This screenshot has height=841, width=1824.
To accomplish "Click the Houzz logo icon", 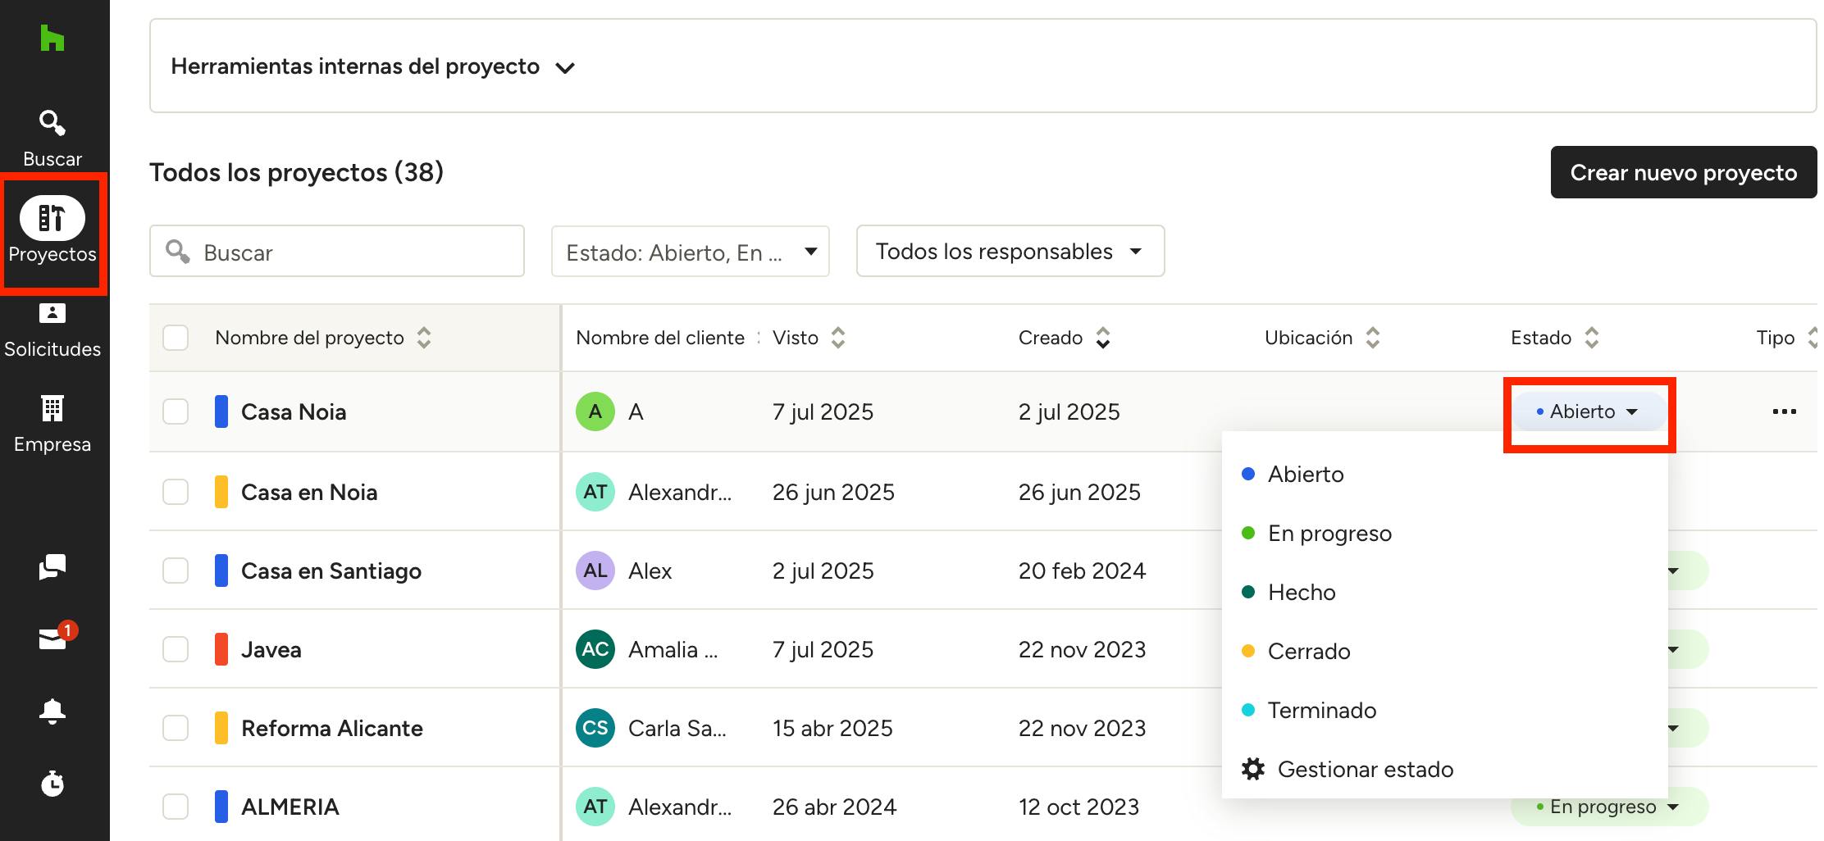I will pyautogui.click(x=52, y=38).
